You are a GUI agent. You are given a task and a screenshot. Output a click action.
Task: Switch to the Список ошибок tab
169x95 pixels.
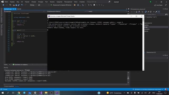coord(9,86)
